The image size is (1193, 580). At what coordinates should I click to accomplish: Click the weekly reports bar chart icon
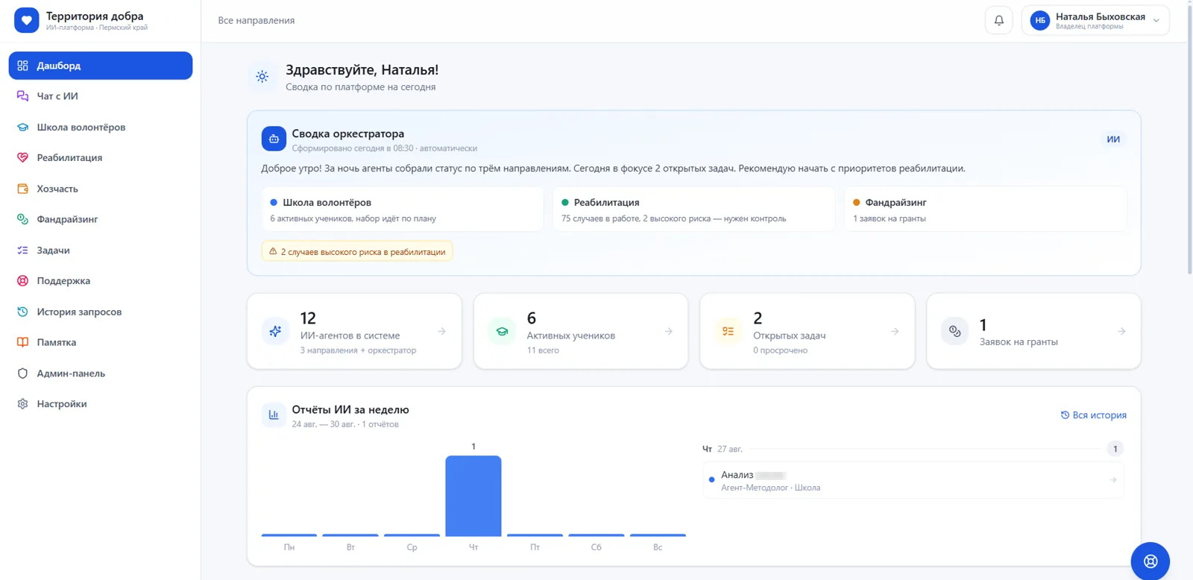click(x=274, y=415)
